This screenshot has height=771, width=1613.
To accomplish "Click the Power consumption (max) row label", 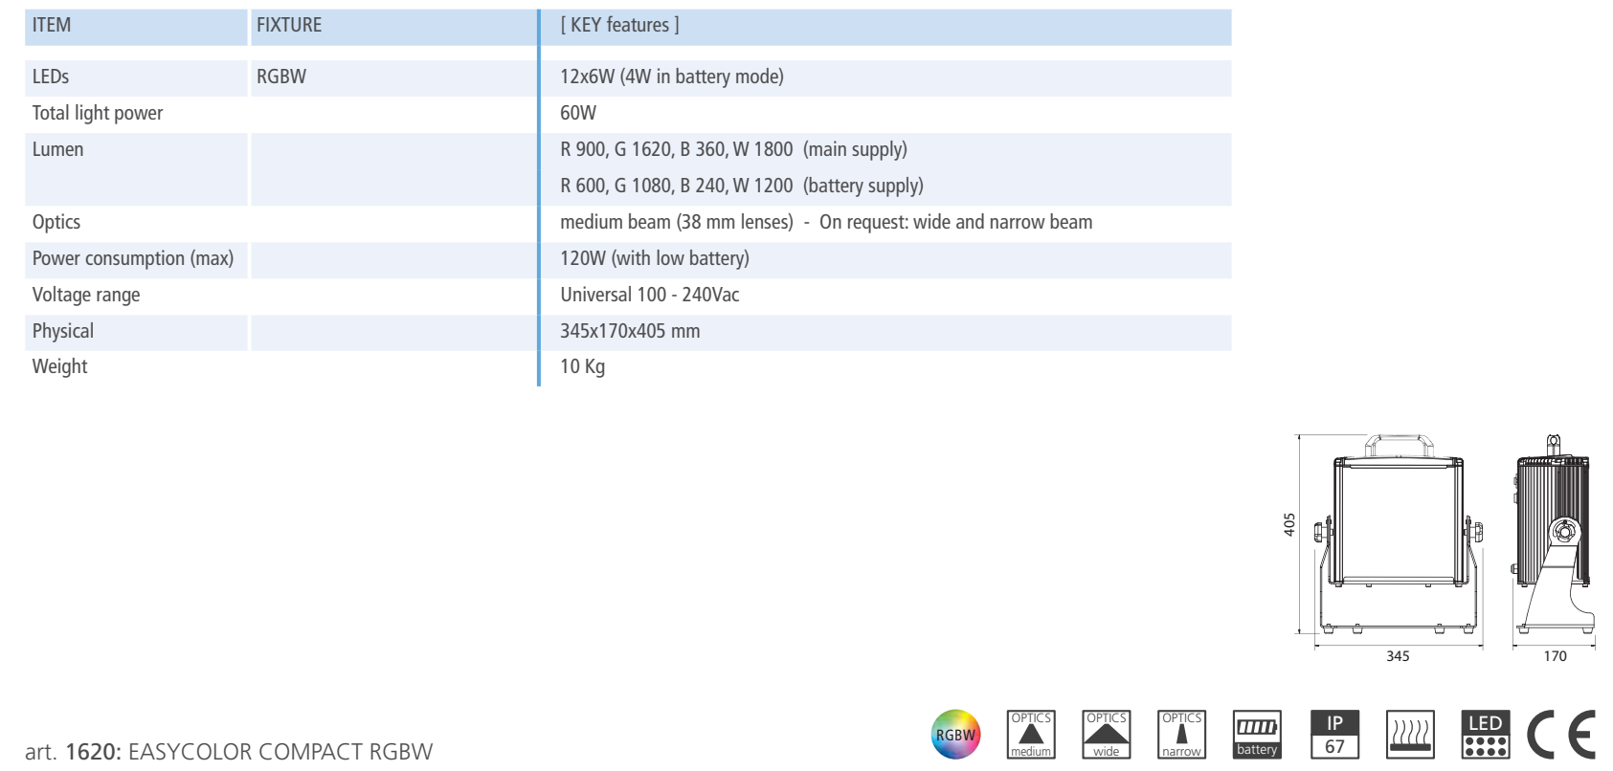I will click(133, 259).
